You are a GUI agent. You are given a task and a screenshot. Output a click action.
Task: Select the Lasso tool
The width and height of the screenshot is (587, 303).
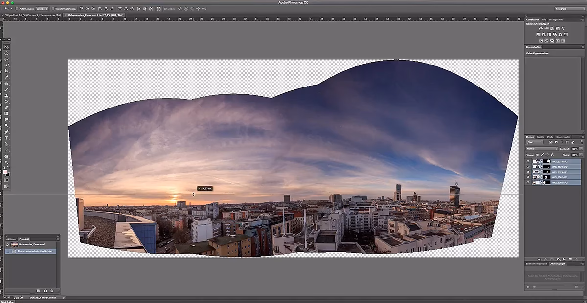coord(6,59)
